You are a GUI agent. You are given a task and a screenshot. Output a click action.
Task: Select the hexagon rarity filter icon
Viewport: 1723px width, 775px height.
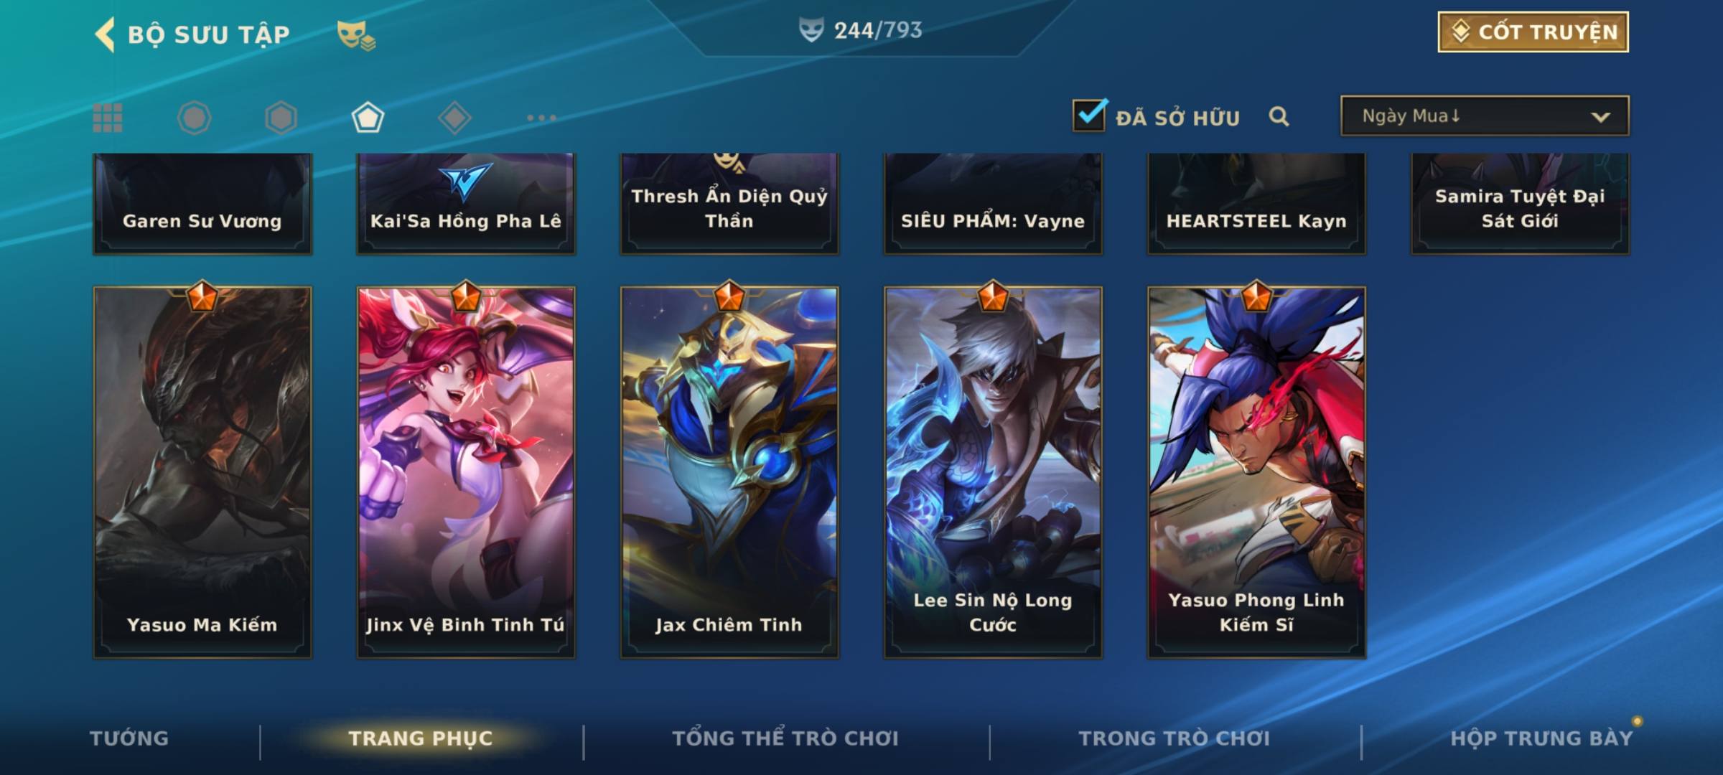(x=281, y=118)
